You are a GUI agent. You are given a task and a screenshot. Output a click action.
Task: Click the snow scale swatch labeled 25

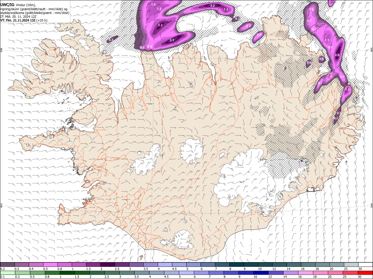[x=351, y=264]
